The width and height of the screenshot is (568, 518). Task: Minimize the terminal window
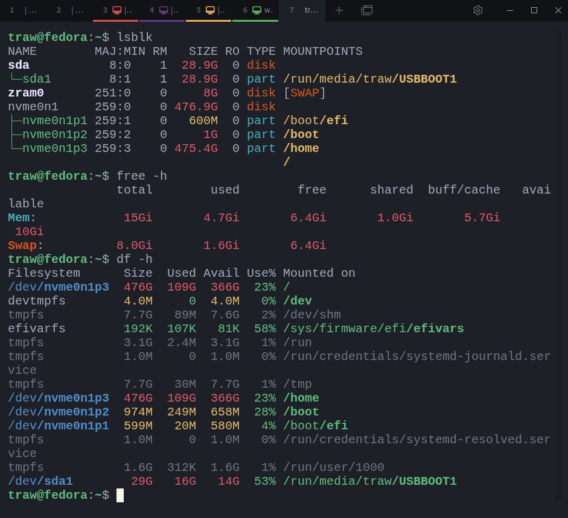[x=510, y=10]
